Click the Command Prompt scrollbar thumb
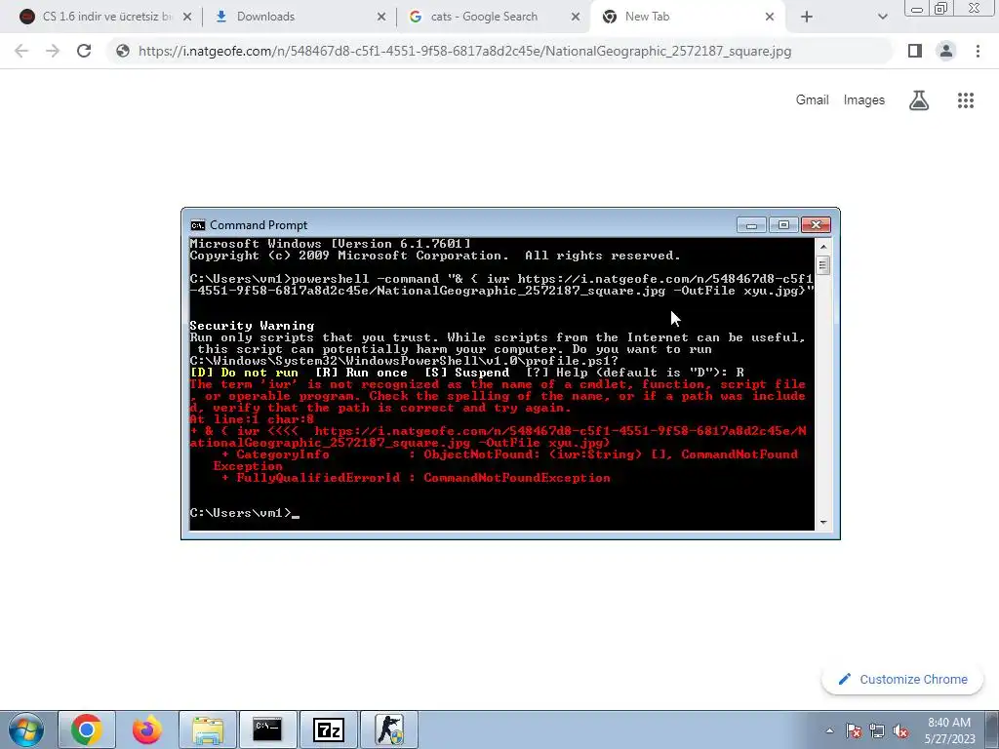 coord(822,265)
